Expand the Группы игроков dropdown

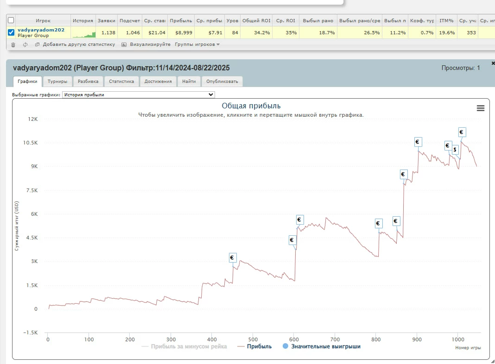click(197, 45)
